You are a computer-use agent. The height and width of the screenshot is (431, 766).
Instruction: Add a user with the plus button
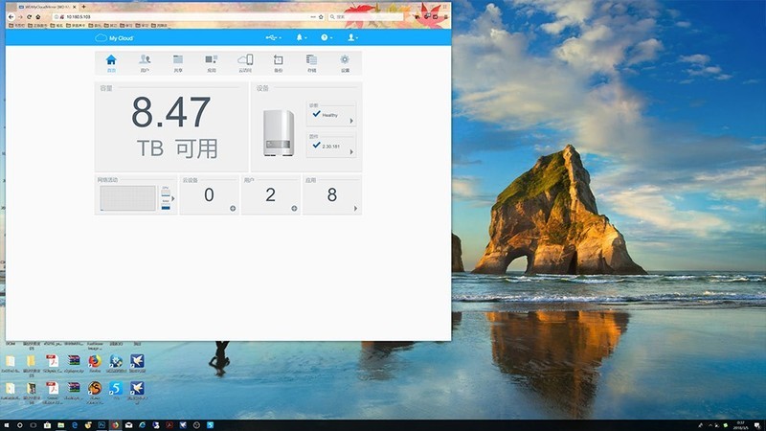[x=294, y=209]
